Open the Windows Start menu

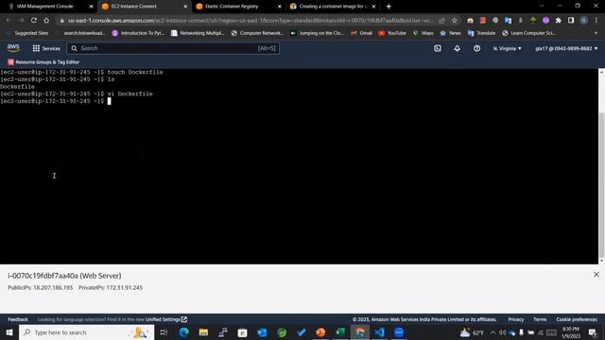(x=9, y=332)
